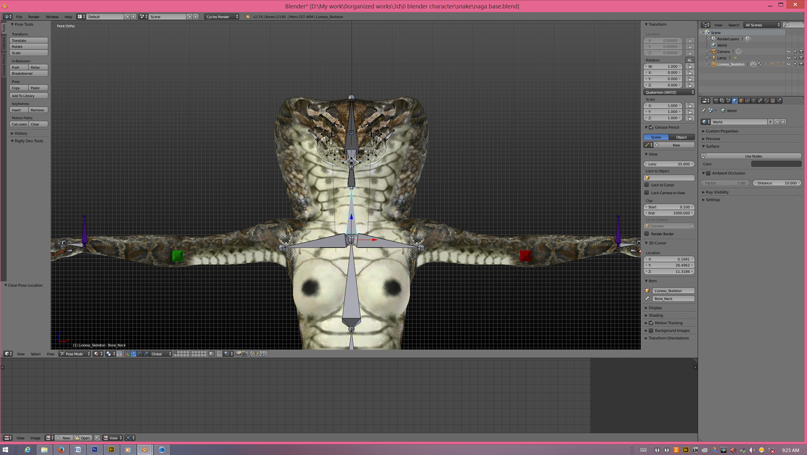Screen dimensions: 807x455
Task: Expand the History panel
Action: [20, 133]
